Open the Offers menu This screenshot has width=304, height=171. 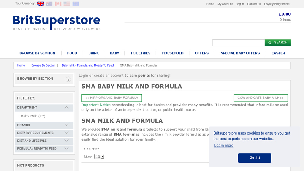coord(202,53)
